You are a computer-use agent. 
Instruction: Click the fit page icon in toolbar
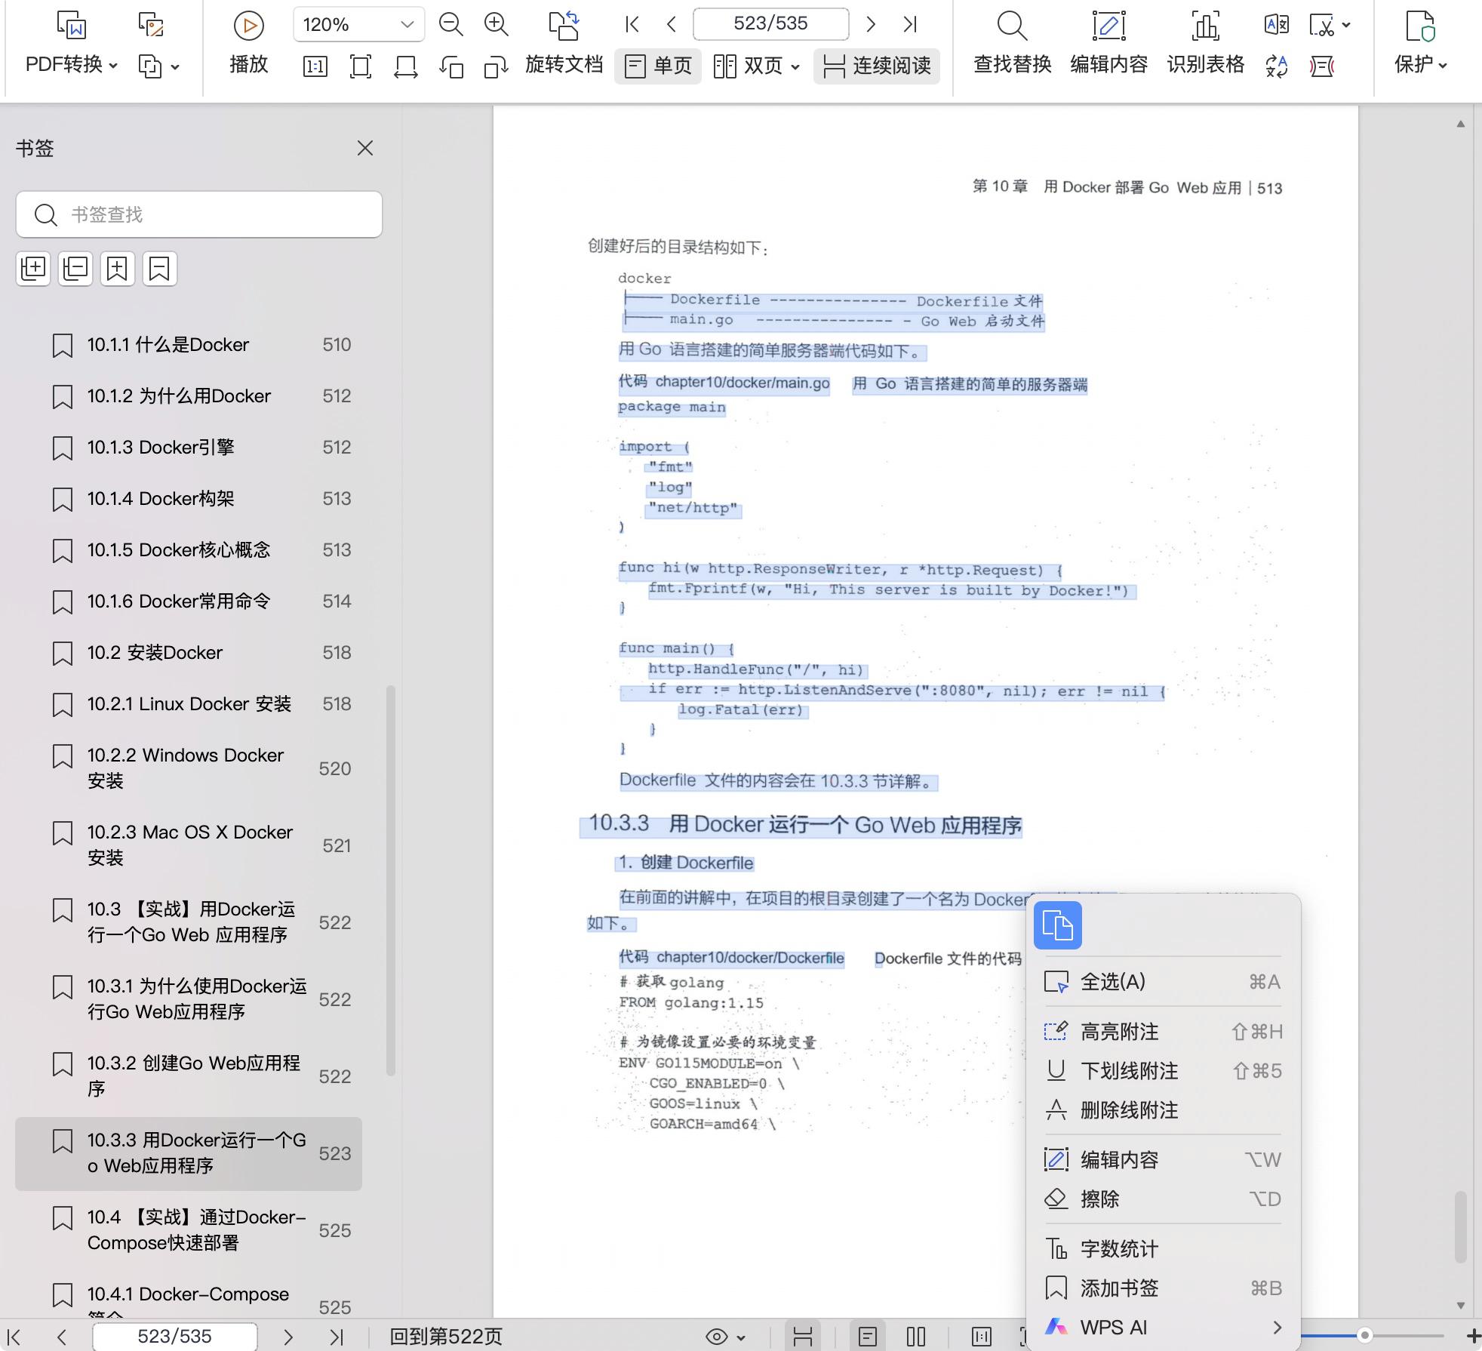pos(361,66)
